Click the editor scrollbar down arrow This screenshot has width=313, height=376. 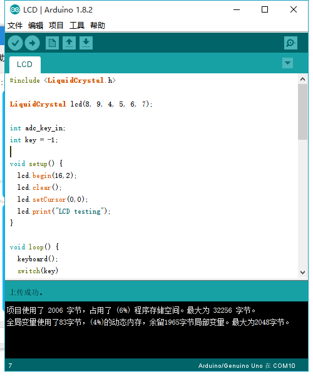303,273
